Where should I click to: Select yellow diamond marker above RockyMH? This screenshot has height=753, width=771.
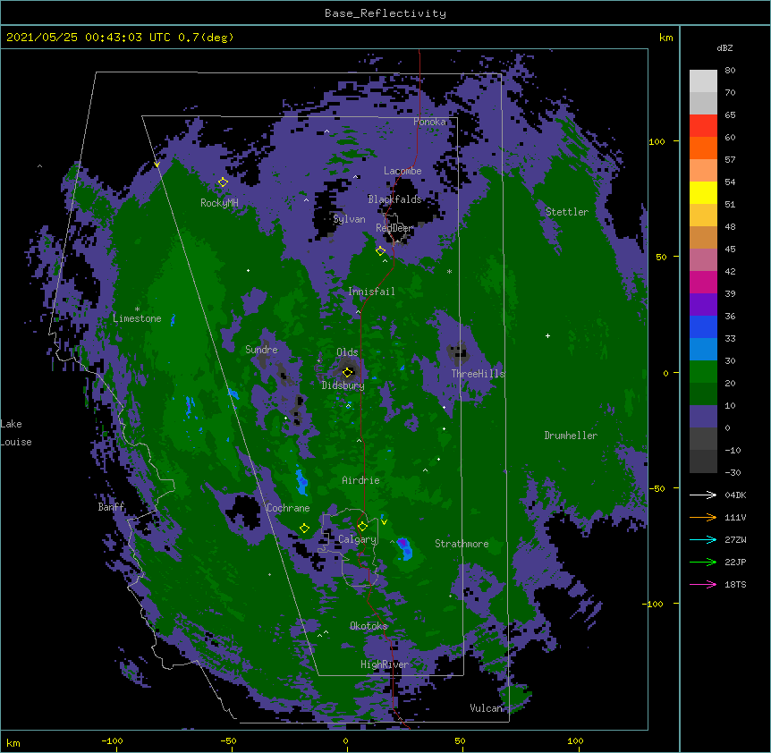pos(223,182)
